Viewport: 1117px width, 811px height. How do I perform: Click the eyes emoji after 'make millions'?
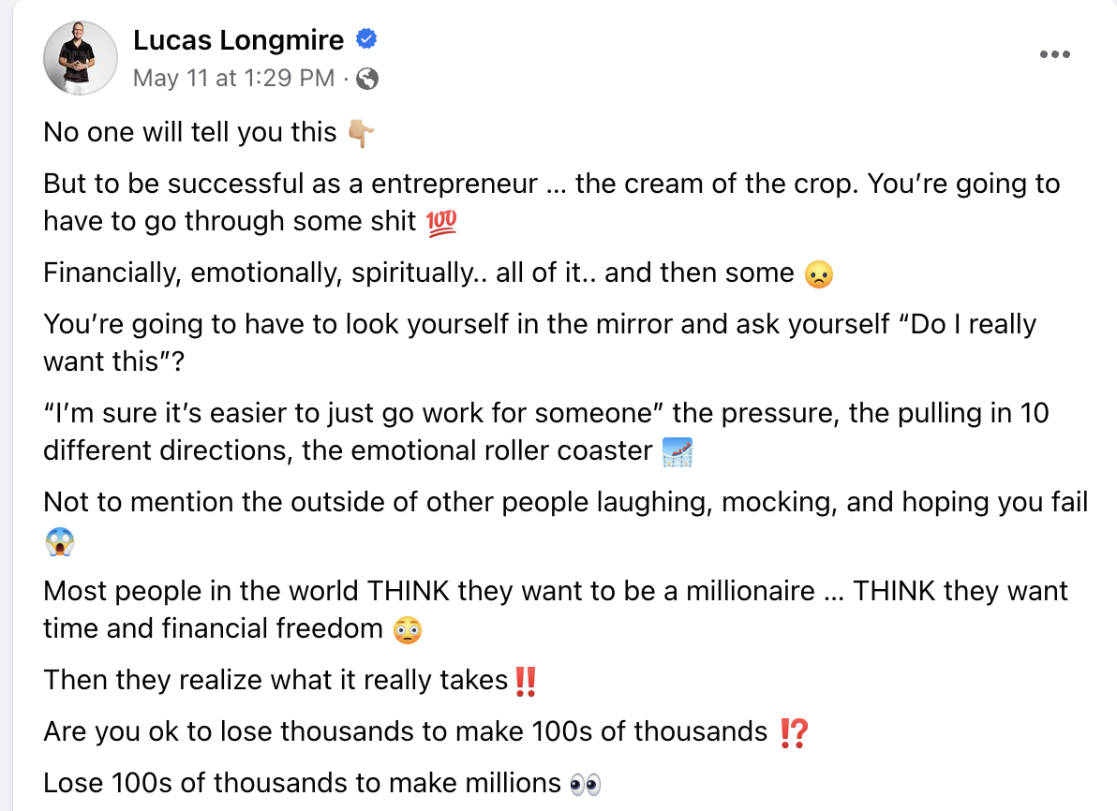click(x=586, y=785)
